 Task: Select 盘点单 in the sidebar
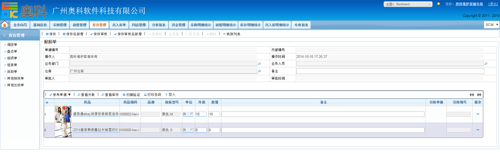click(x=12, y=51)
